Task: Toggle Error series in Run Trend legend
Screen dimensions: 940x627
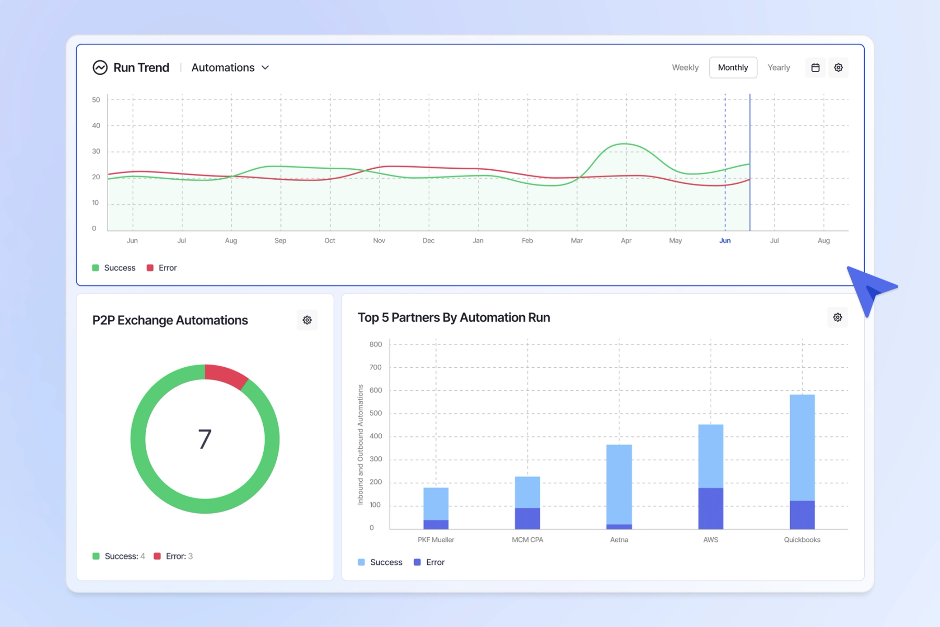Action: (x=162, y=268)
